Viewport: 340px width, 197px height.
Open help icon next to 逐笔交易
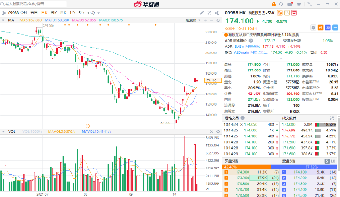pos(243,118)
